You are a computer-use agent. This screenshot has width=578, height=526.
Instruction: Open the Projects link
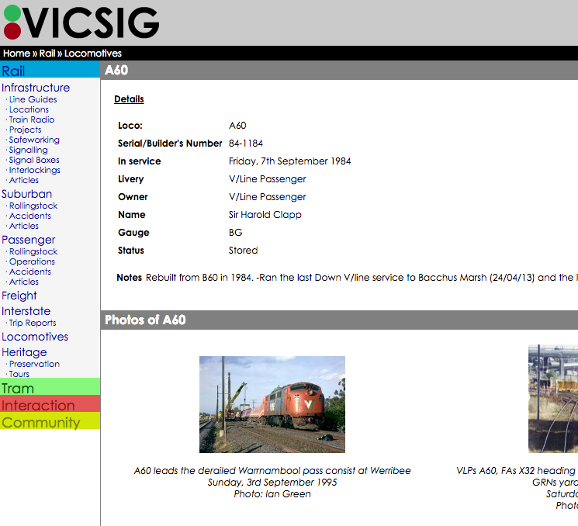[25, 130]
